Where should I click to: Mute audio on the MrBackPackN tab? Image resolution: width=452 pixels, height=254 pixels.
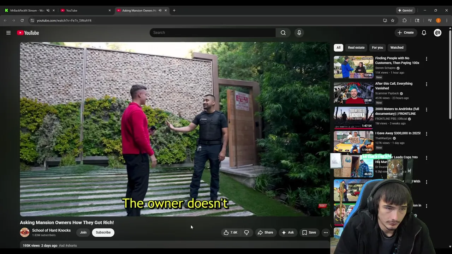48,10
